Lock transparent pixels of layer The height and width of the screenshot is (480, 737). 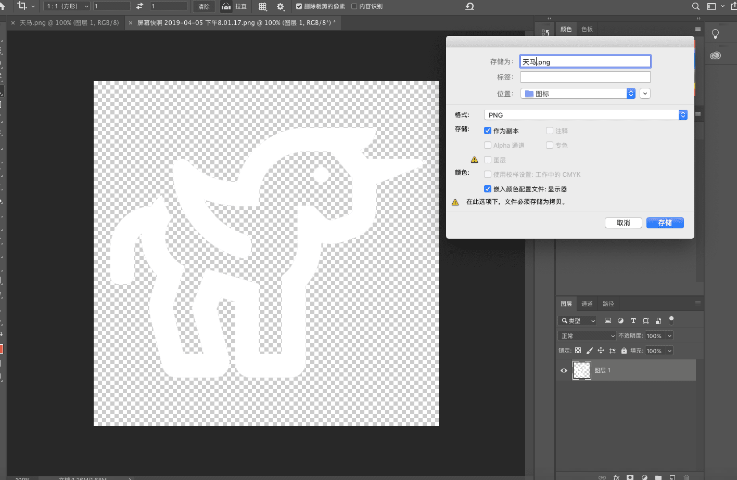click(578, 351)
